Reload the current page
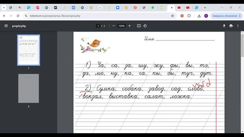The width and height of the screenshot is (244, 137). pos(18,16)
